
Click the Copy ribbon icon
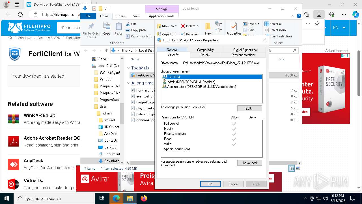(x=107, y=27)
